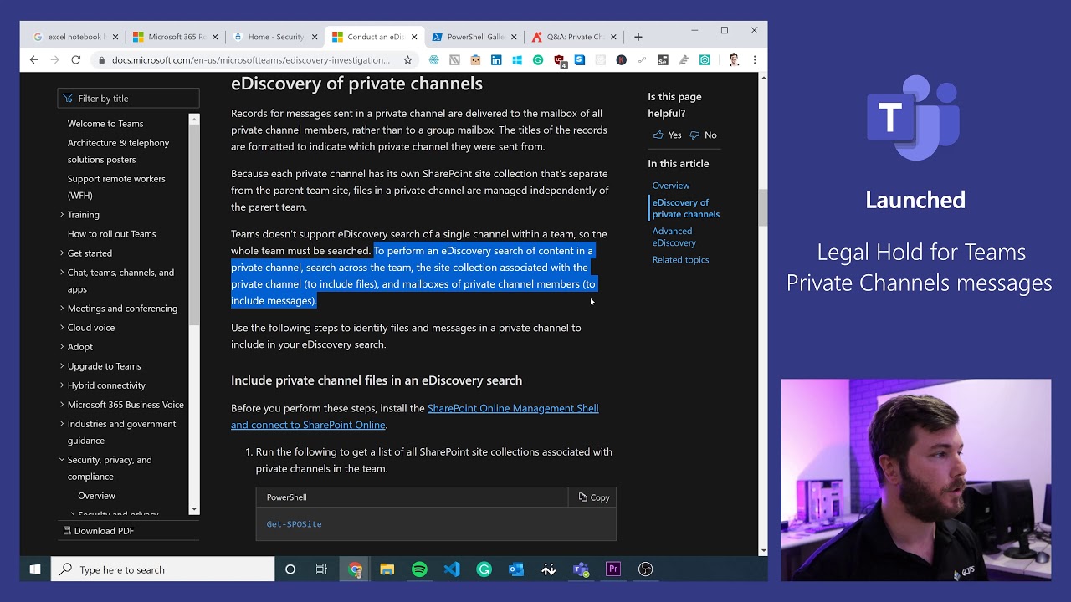Viewport: 1071px width, 602px height.
Task: Click page scrollbar thumb
Action: (x=762, y=208)
